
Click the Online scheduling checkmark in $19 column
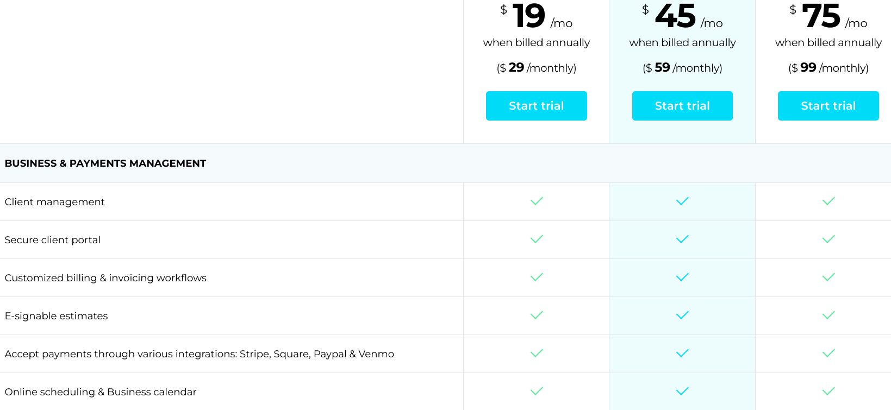click(x=536, y=391)
